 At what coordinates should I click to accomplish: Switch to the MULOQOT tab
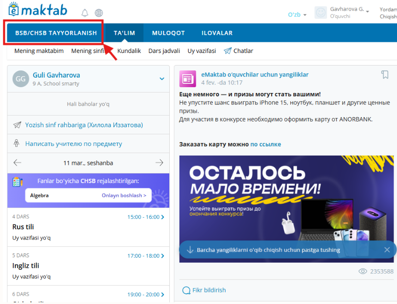coord(168,33)
